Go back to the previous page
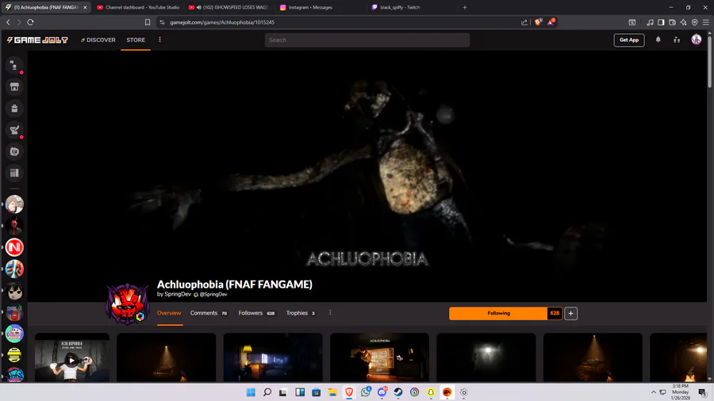 [x=8, y=22]
